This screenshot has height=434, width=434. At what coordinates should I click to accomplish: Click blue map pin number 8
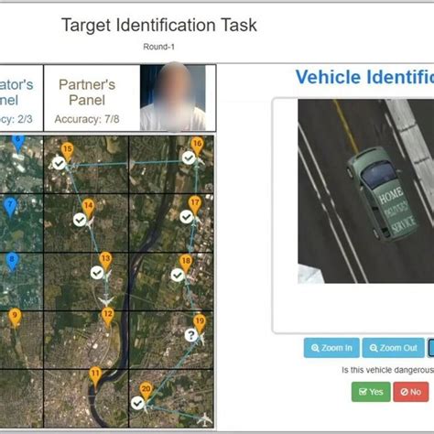[x=12, y=261]
